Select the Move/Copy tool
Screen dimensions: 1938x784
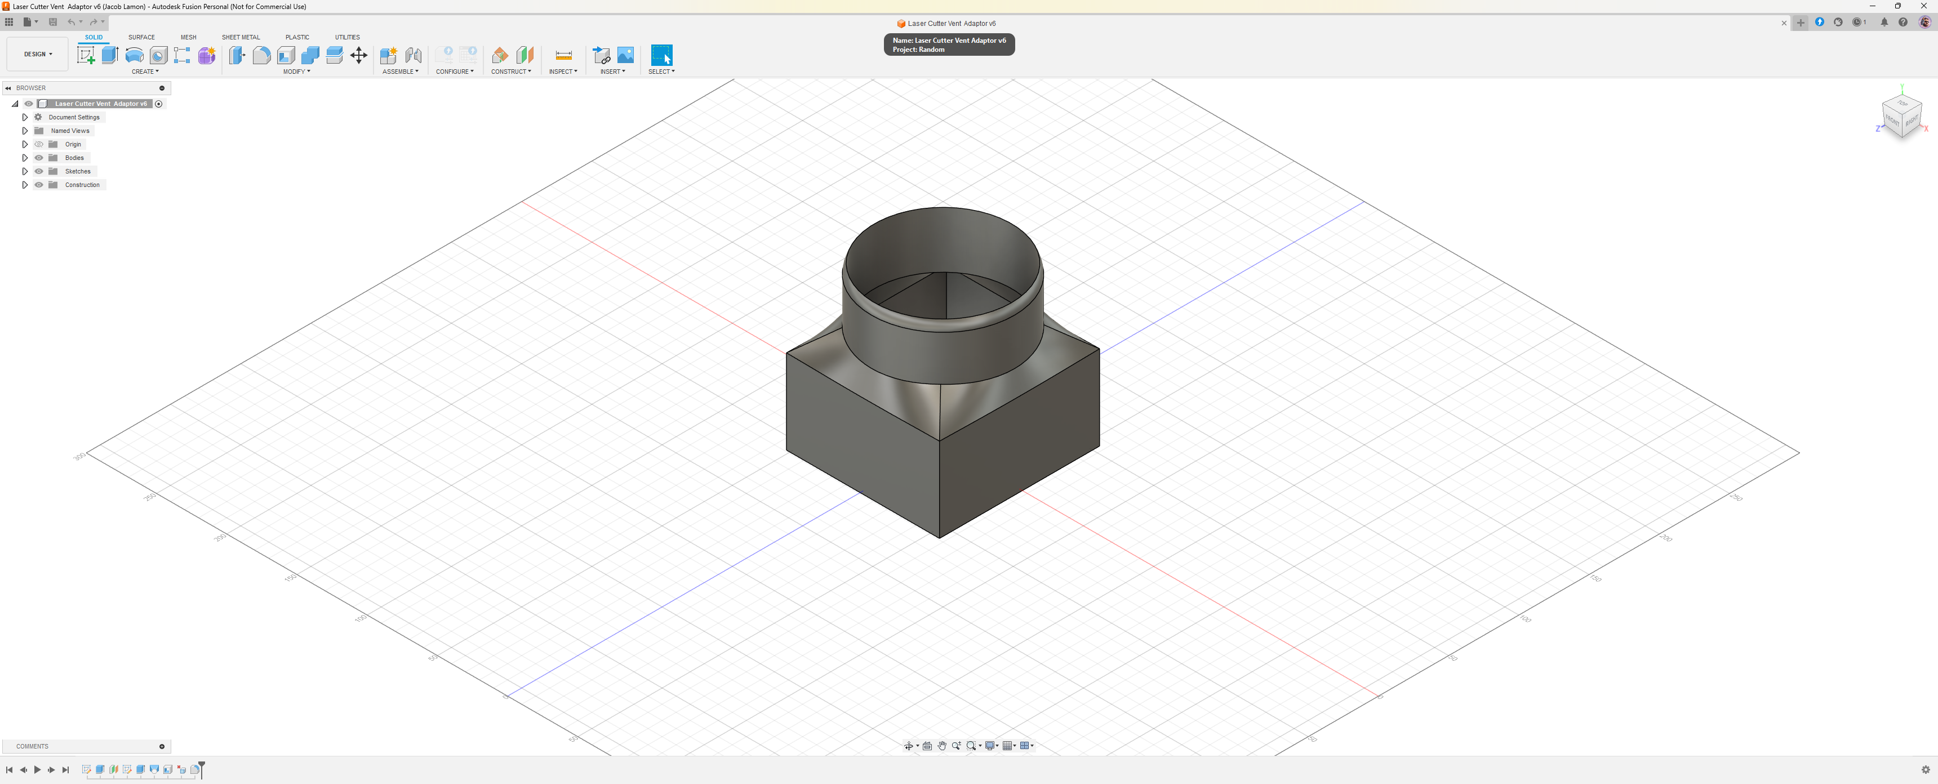[x=359, y=55]
